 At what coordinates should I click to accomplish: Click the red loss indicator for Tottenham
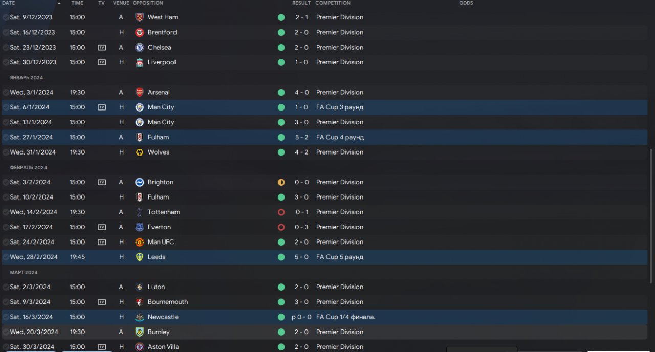pos(281,212)
